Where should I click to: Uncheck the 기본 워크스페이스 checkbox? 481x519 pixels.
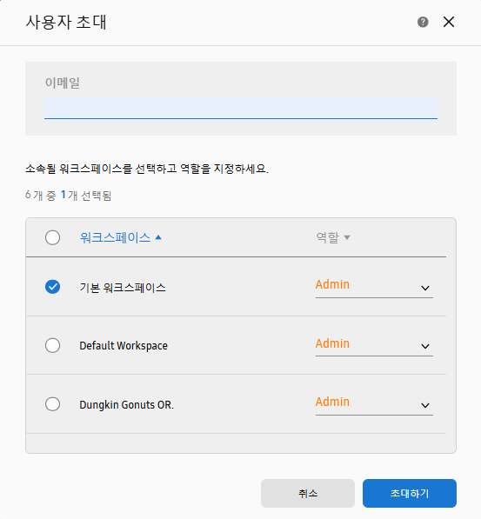pyautogui.click(x=53, y=287)
